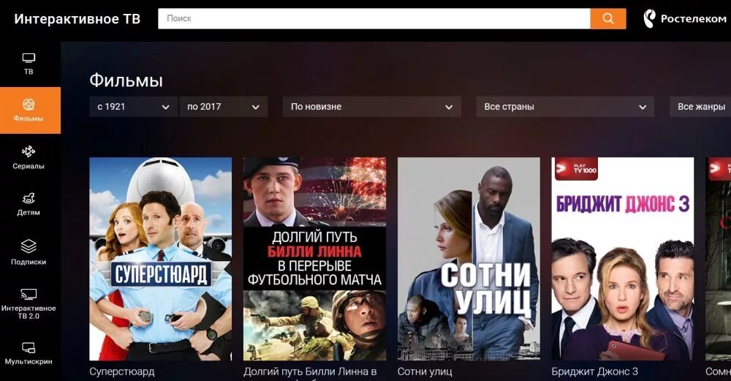The height and width of the screenshot is (381, 731).
Task: Click the Поиск search input field
Action: pyautogui.click(x=374, y=19)
